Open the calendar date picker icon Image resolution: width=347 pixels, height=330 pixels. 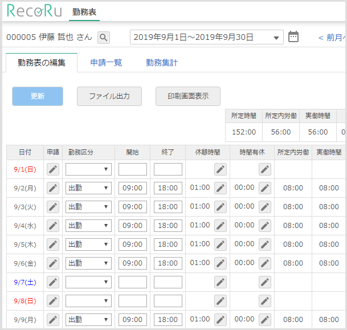pos(293,37)
